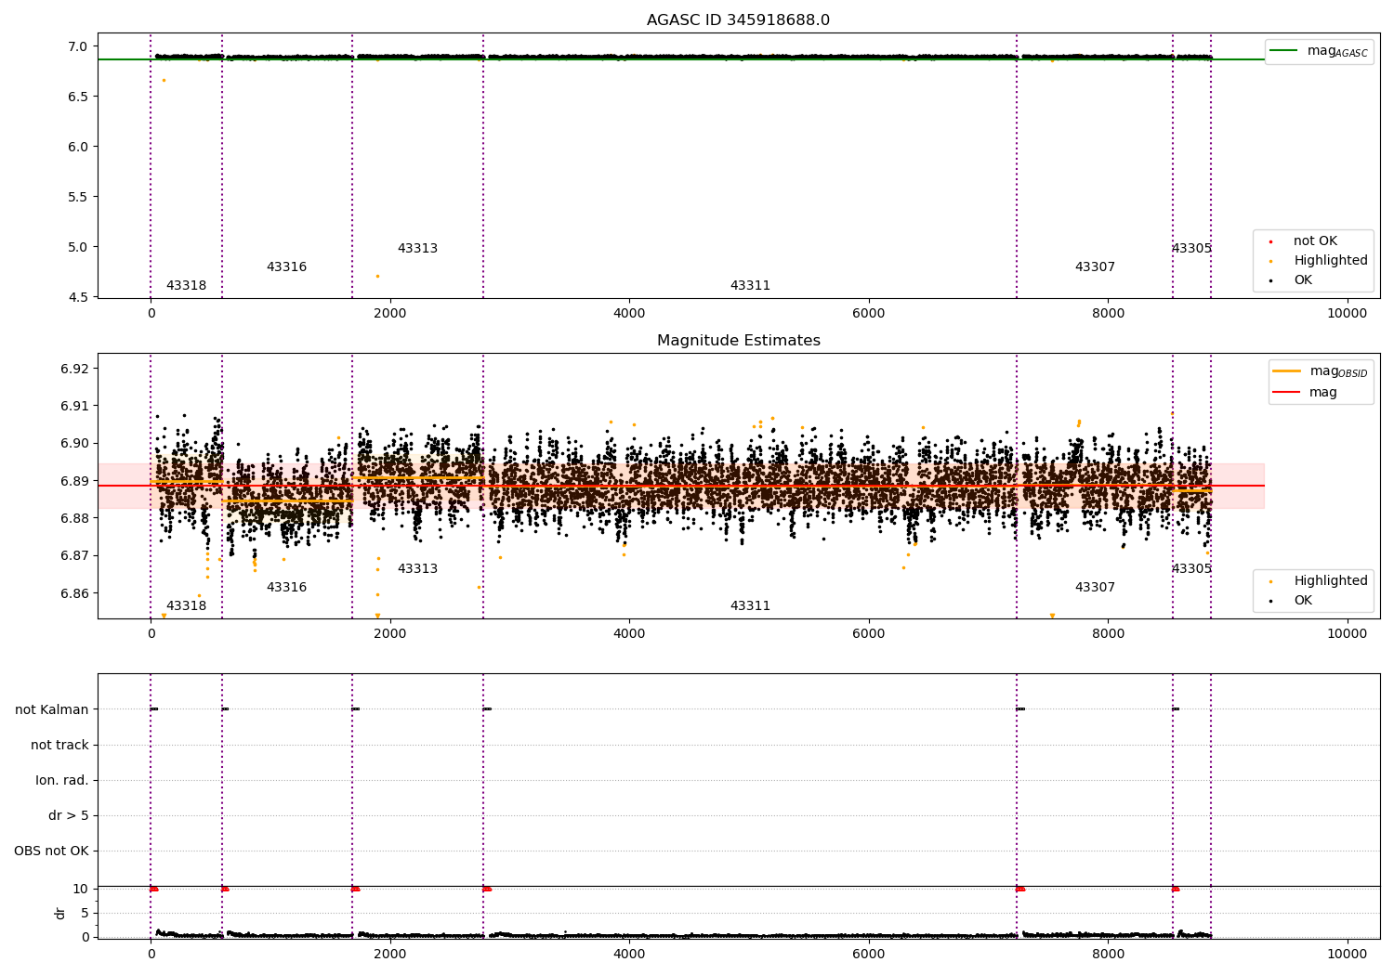The image size is (1394, 975).
Task: Click the 6.86 tick on middle plot
Action: click(x=74, y=593)
